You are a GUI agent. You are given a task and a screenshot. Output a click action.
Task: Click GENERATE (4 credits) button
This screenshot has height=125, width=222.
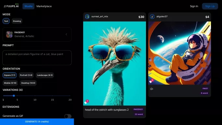pos(37,122)
